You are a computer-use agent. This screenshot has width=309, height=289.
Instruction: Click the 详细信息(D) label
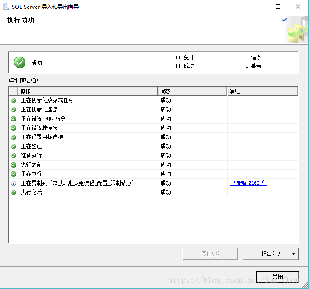pyautogui.click(x=25, y=80)
